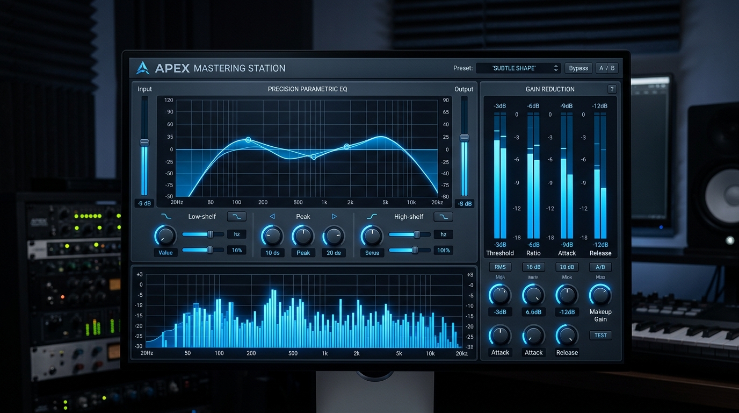Click the Peak value field under the center knob
Screen dimensions: 739x413
click(x=303, y=253)
